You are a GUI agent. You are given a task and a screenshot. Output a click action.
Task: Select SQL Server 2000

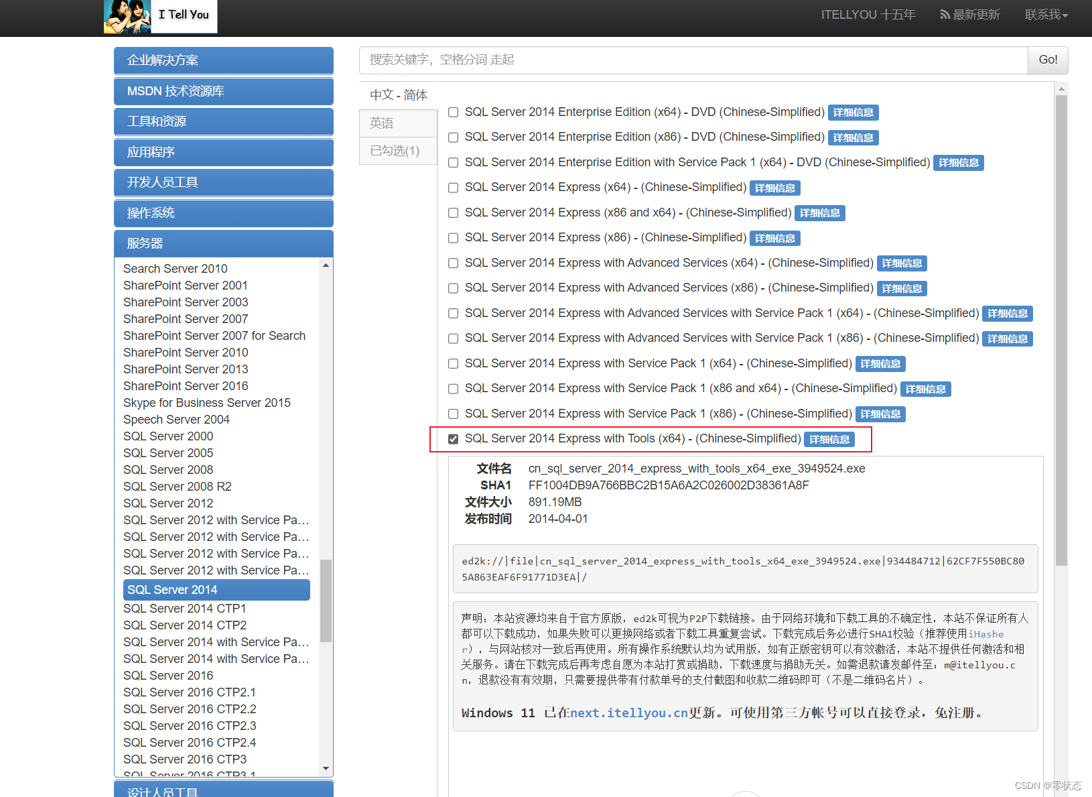(x=168, y=436)
